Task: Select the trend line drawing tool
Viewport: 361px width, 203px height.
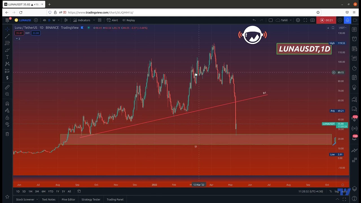Action: (x=7, y=36)
